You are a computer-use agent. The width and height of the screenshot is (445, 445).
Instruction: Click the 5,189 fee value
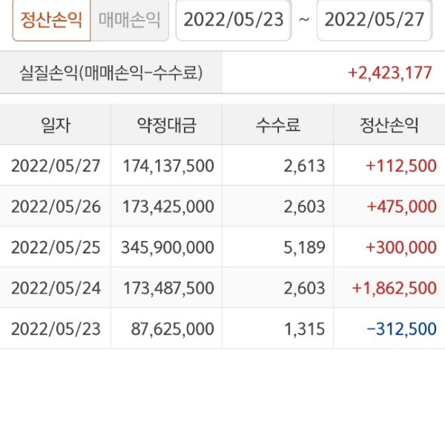(x=304, y=247)
